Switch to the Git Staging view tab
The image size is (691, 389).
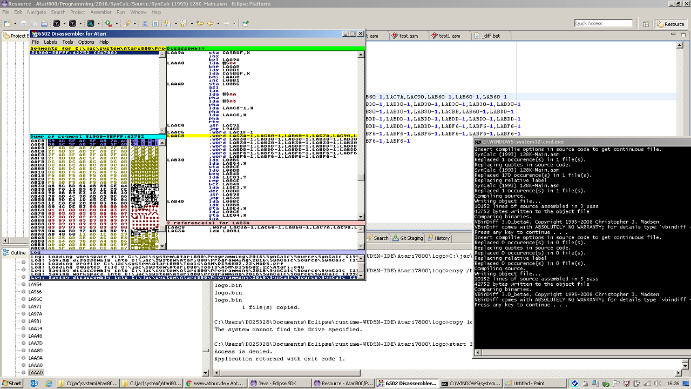point(408,238)
